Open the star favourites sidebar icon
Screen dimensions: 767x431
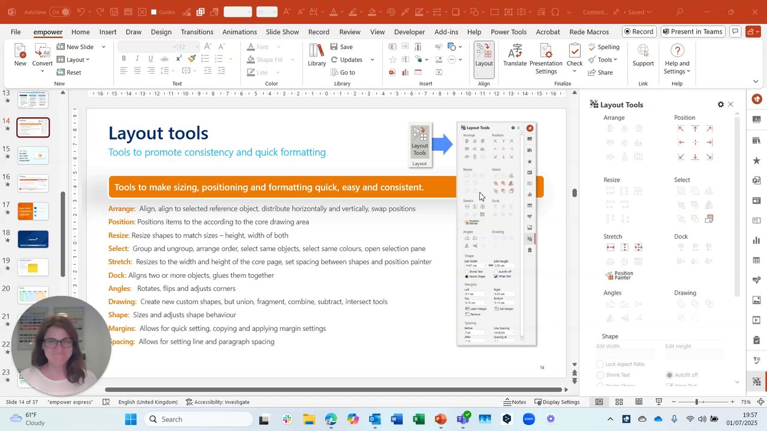point(757,160)
